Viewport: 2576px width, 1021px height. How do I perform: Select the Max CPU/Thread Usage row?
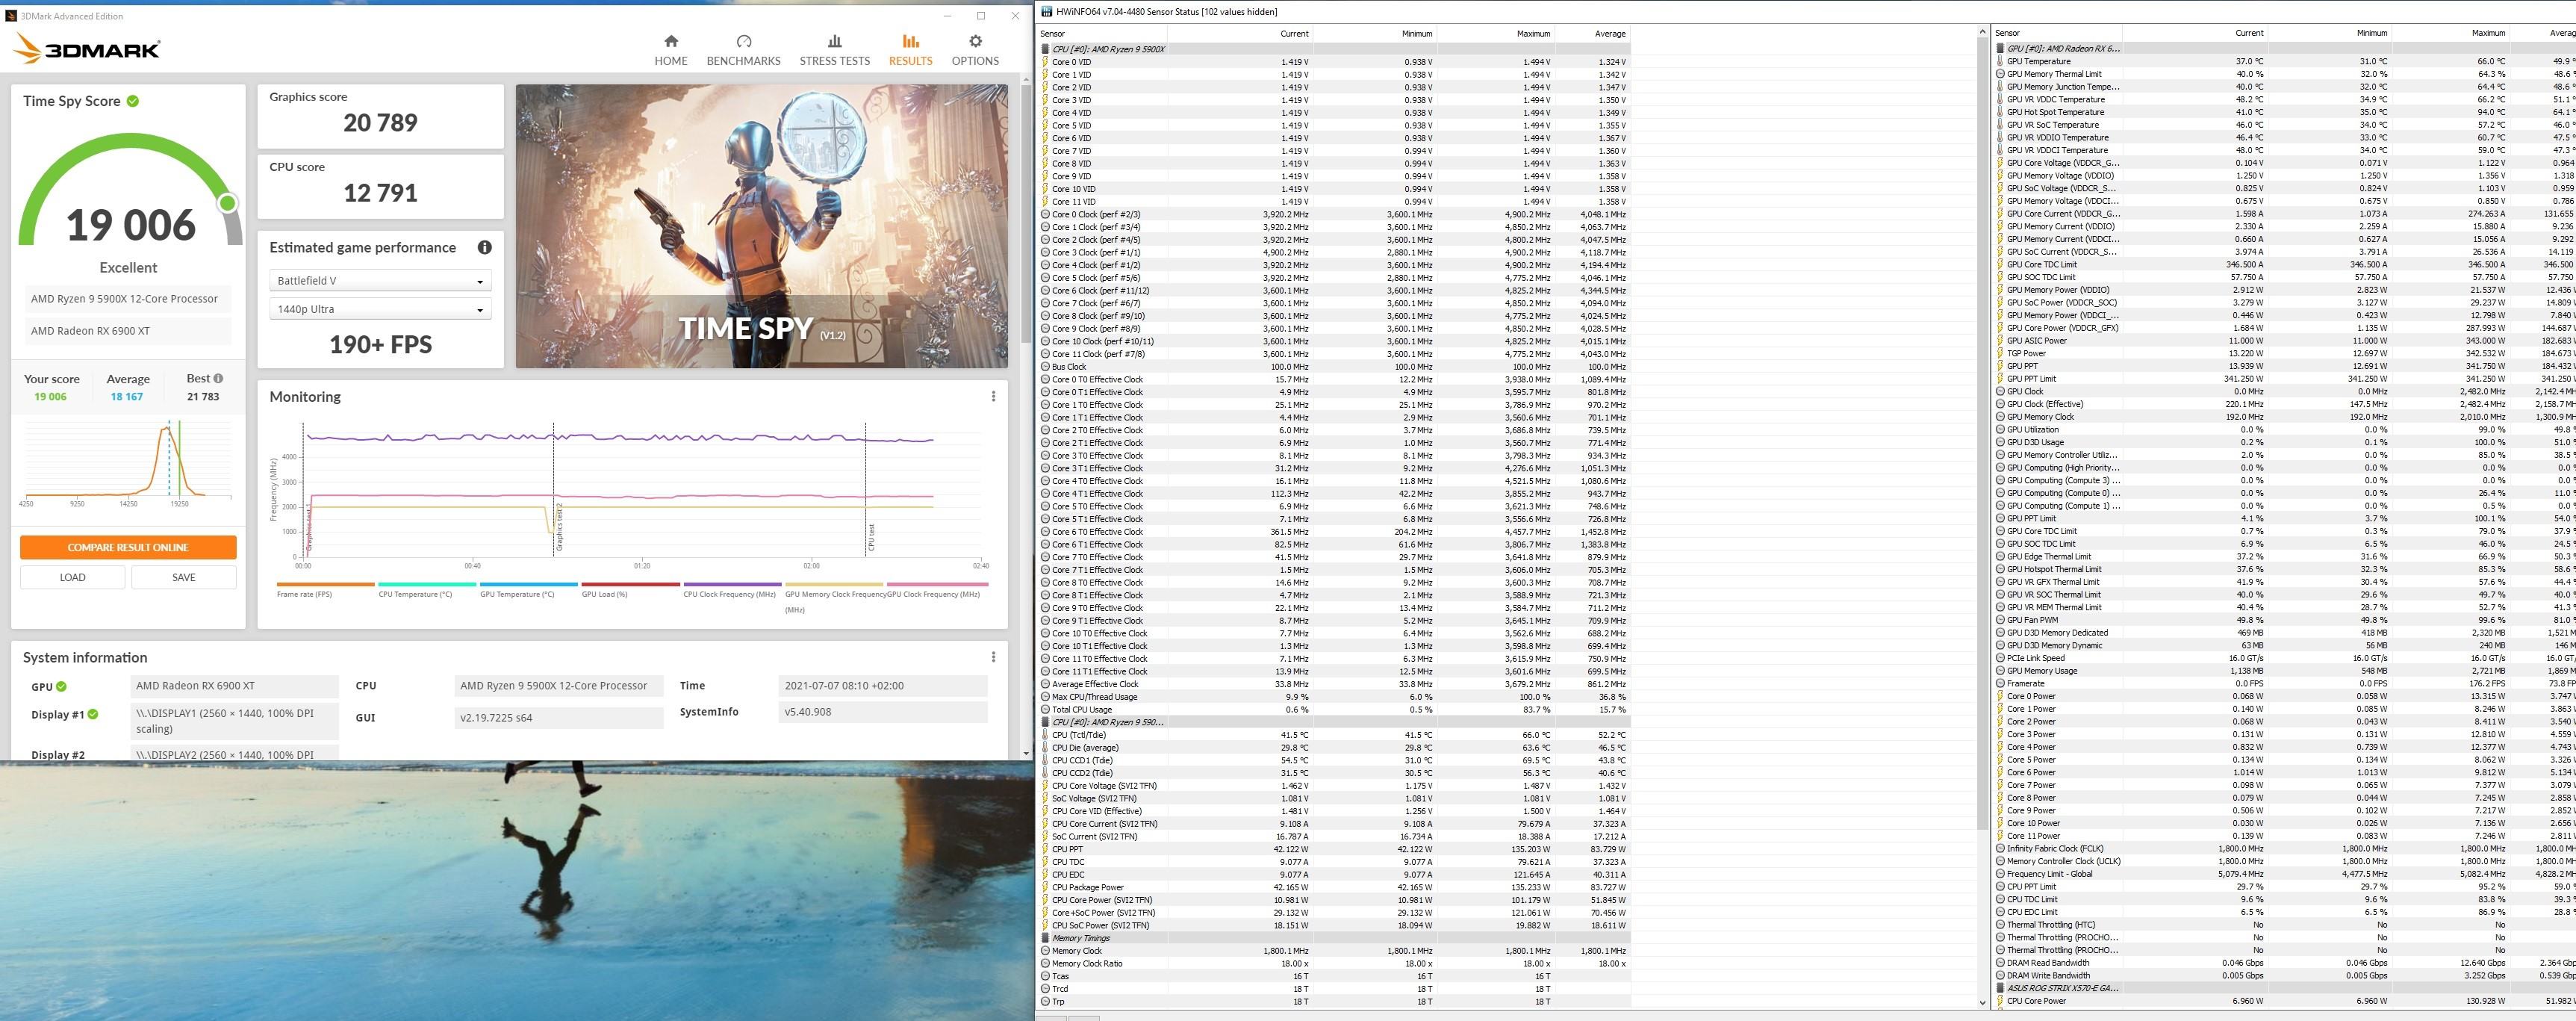click(x=1334, y=697)
